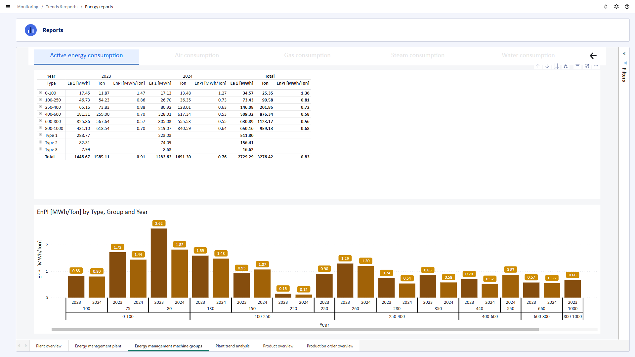Click expand all down one level icon

coord(566,66)
